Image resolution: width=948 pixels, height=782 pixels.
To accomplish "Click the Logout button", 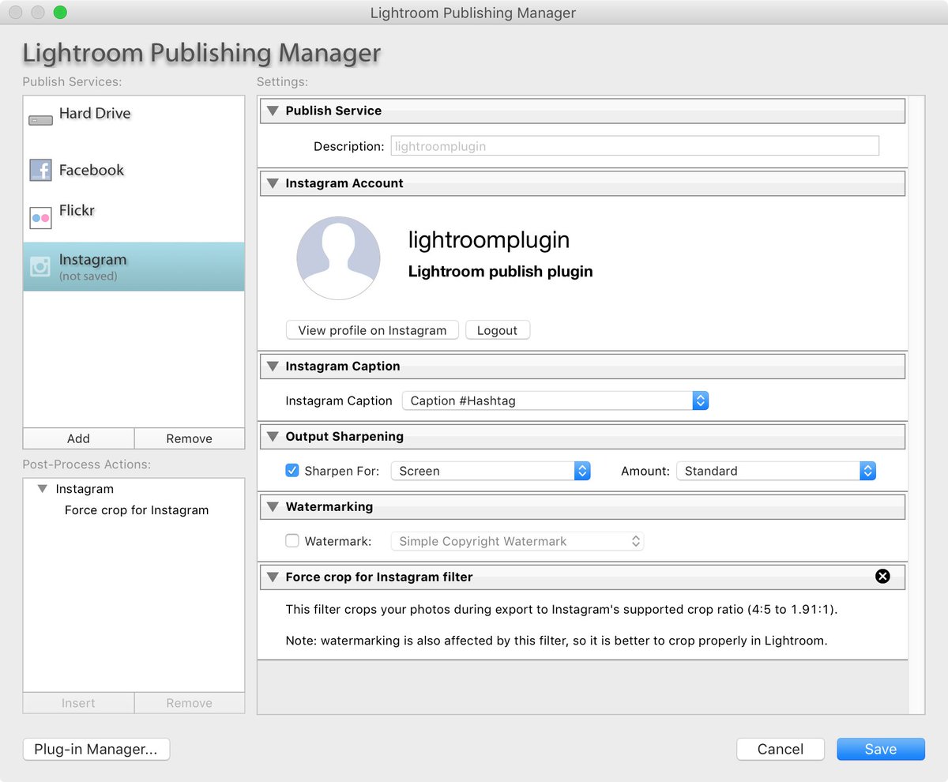I will (498, 330).
